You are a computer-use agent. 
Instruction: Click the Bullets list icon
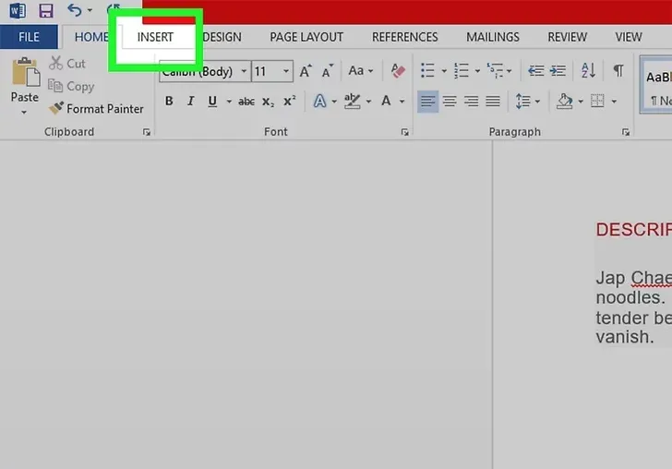(427, 71)
